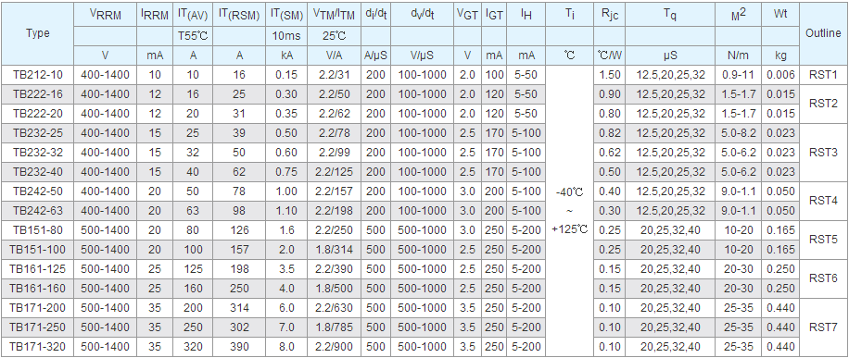Select the 302 IT(RSM) value

239,327
